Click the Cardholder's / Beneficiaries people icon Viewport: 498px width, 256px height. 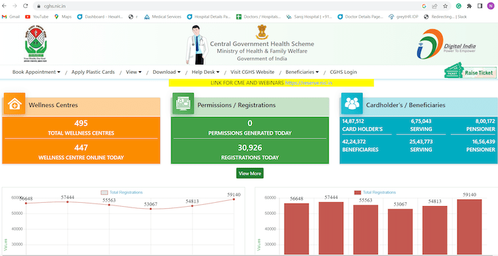[x=352, y=104]
